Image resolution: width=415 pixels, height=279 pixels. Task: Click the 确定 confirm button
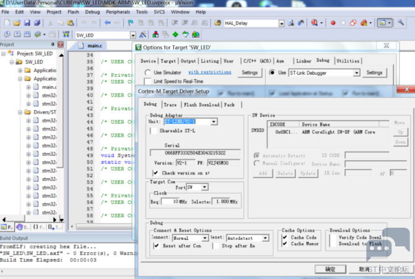[330, 269]
